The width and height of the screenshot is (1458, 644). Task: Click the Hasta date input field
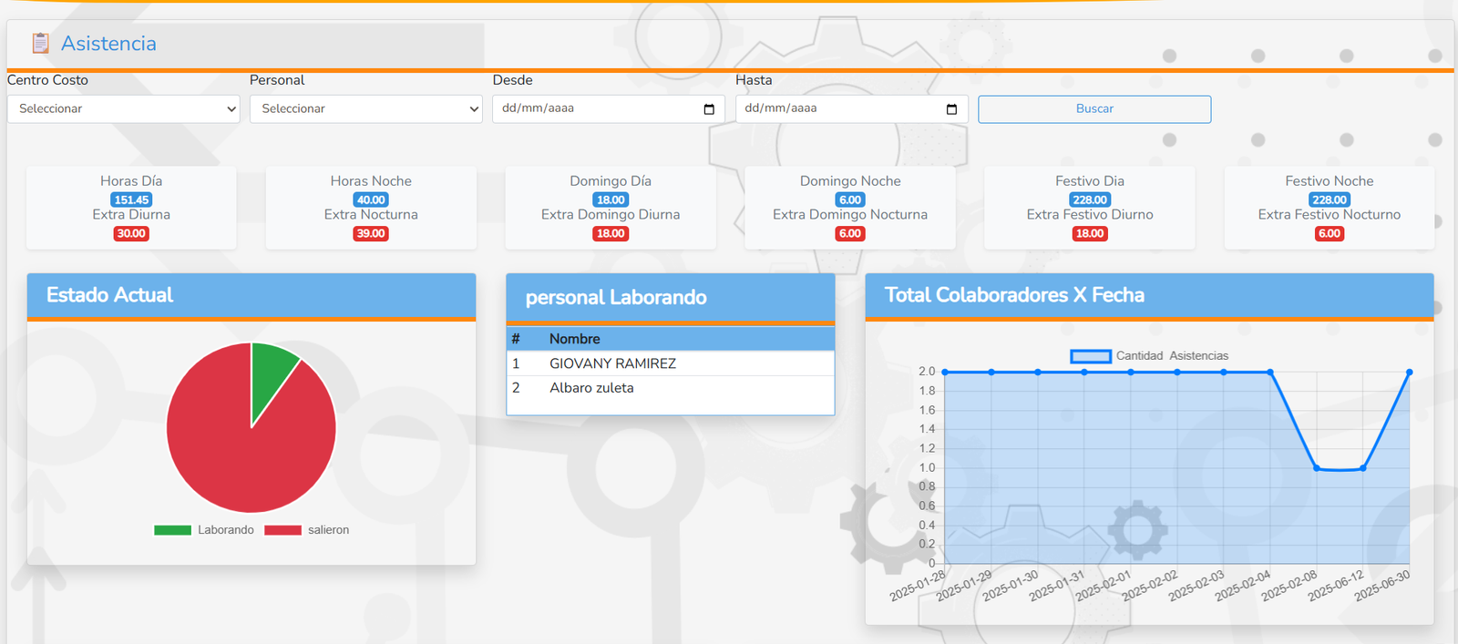[x=835, y=108]
